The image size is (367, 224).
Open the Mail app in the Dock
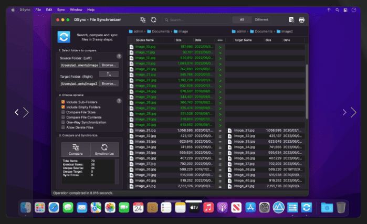(x=82, y=207)
